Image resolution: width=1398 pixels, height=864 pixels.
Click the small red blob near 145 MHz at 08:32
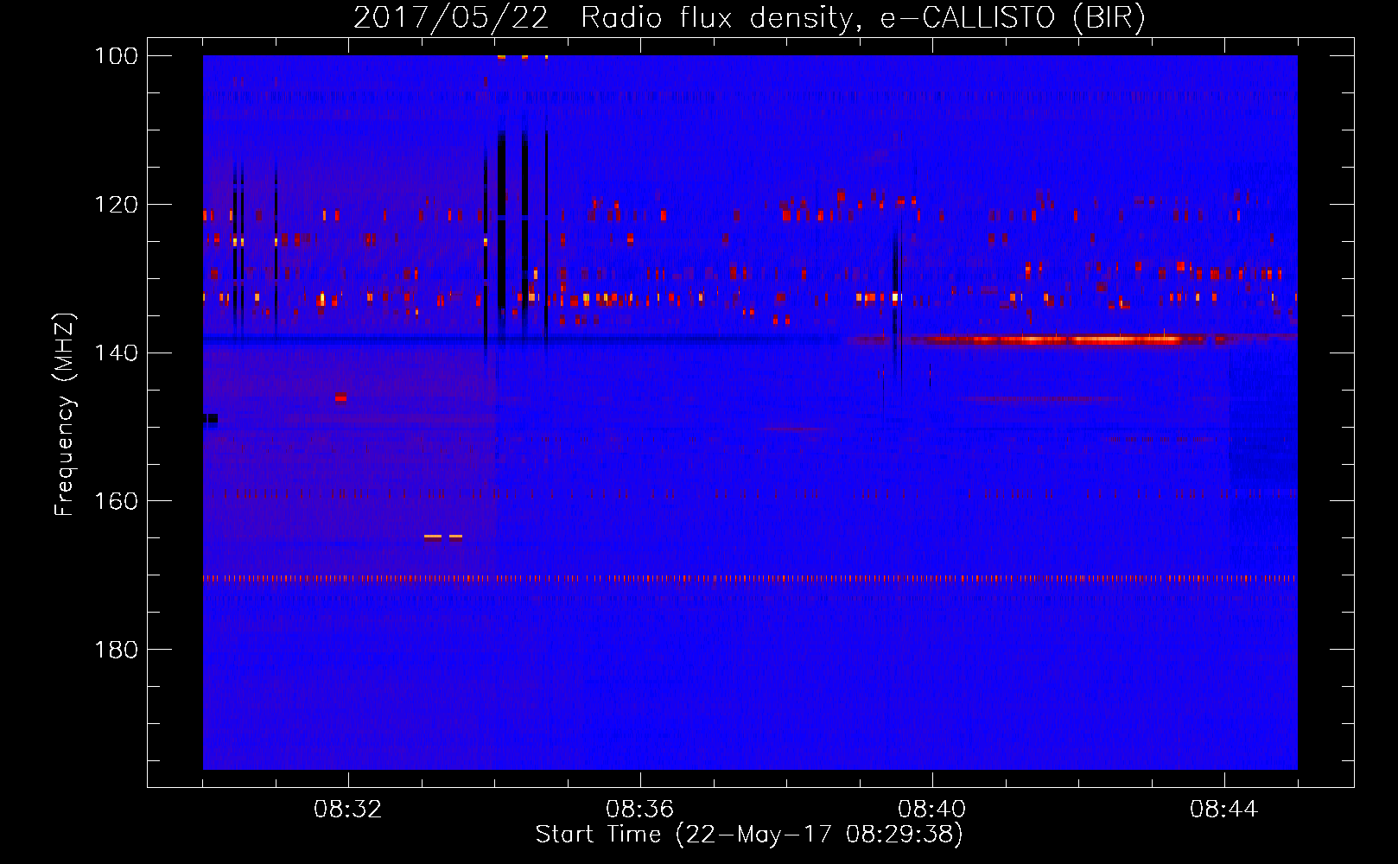341,397
